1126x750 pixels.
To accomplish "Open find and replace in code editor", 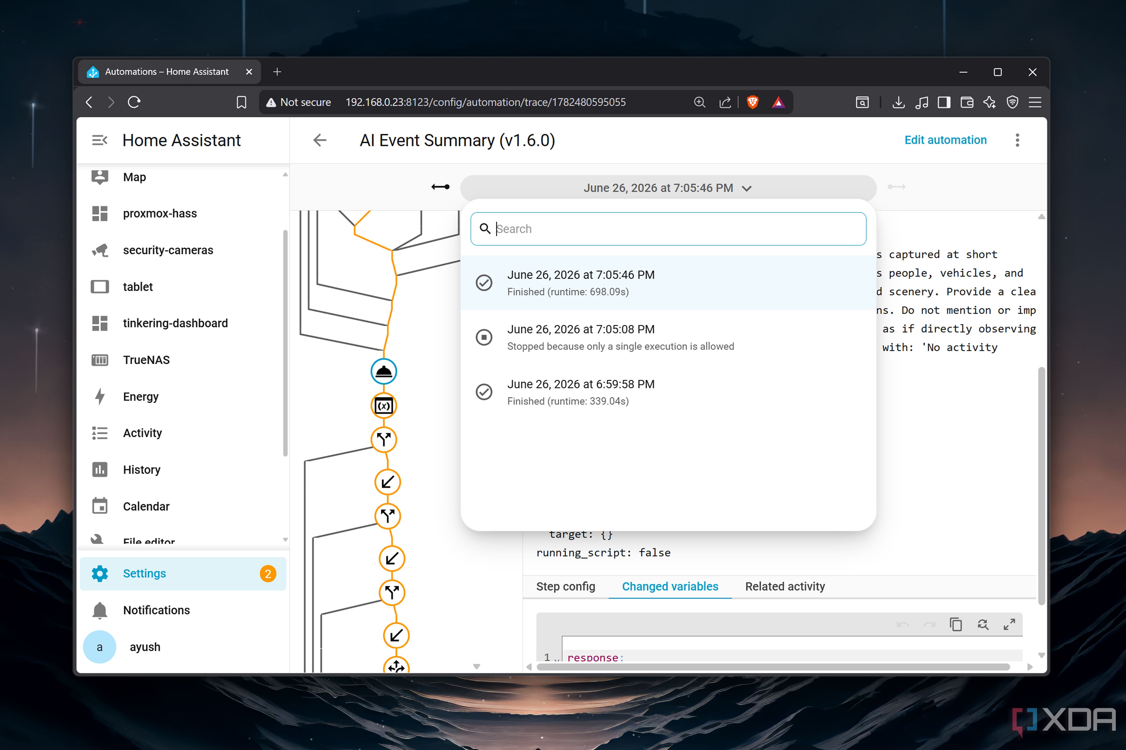I will (982, 624).
